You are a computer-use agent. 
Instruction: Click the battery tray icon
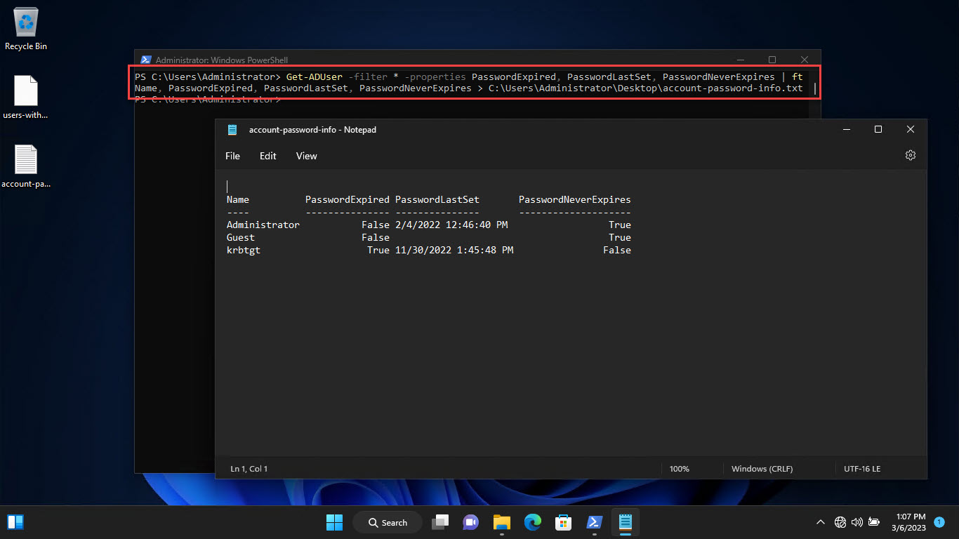tap(874, 522)
